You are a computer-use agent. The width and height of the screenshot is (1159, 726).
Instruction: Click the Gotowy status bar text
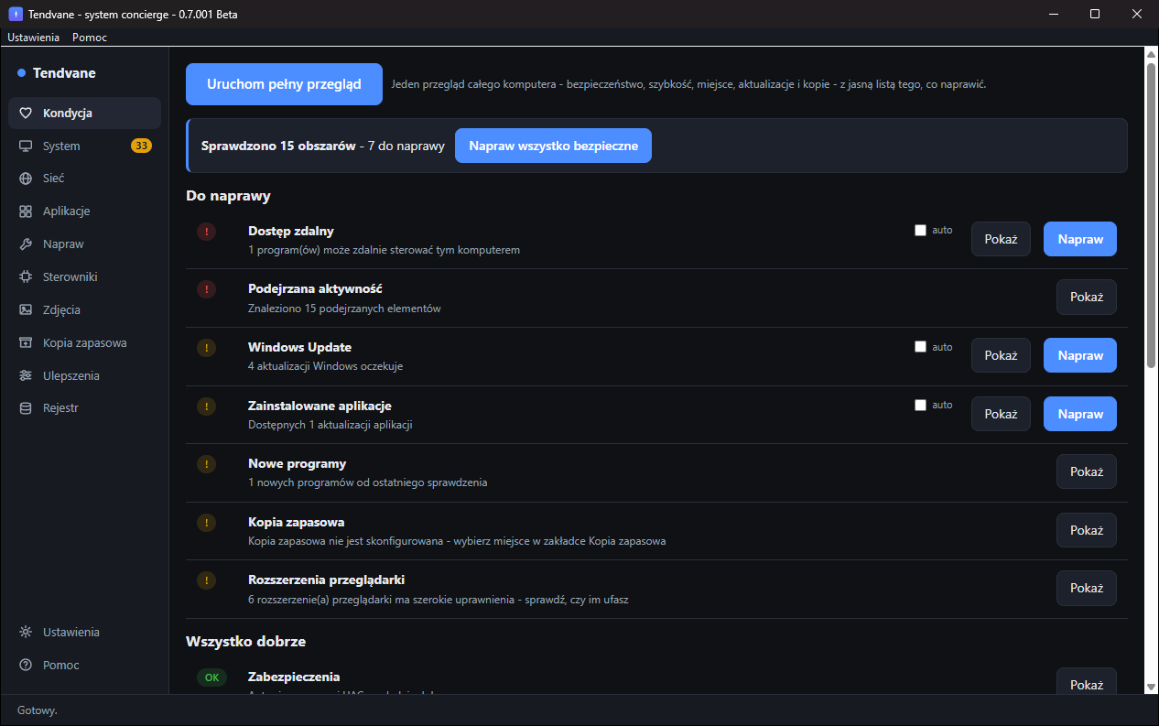point(38,710)
